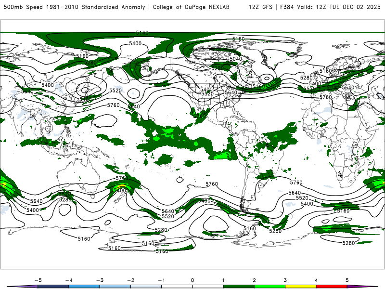Click the colorbar label '2'

(x=254, y=280)
